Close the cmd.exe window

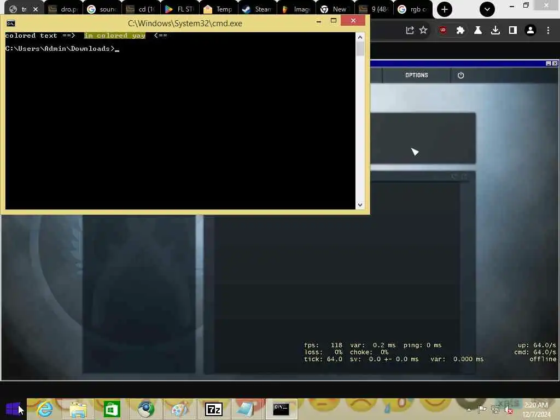(353, 20)
